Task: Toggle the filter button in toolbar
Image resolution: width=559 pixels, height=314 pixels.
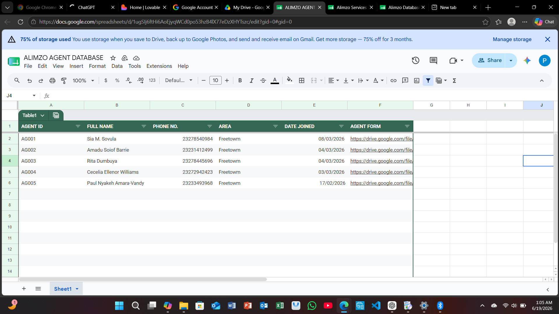Action: (x=428, y=80)
